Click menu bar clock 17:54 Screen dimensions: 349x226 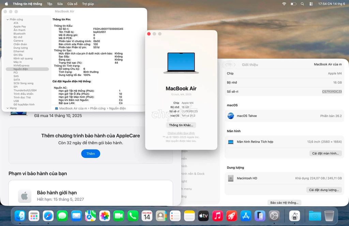coord(332,4)
